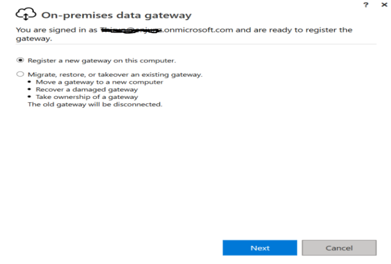This screenshot has height=264, width=391.
Task: Proceed with the blue Next button
Action: click(x=260, y=248)
